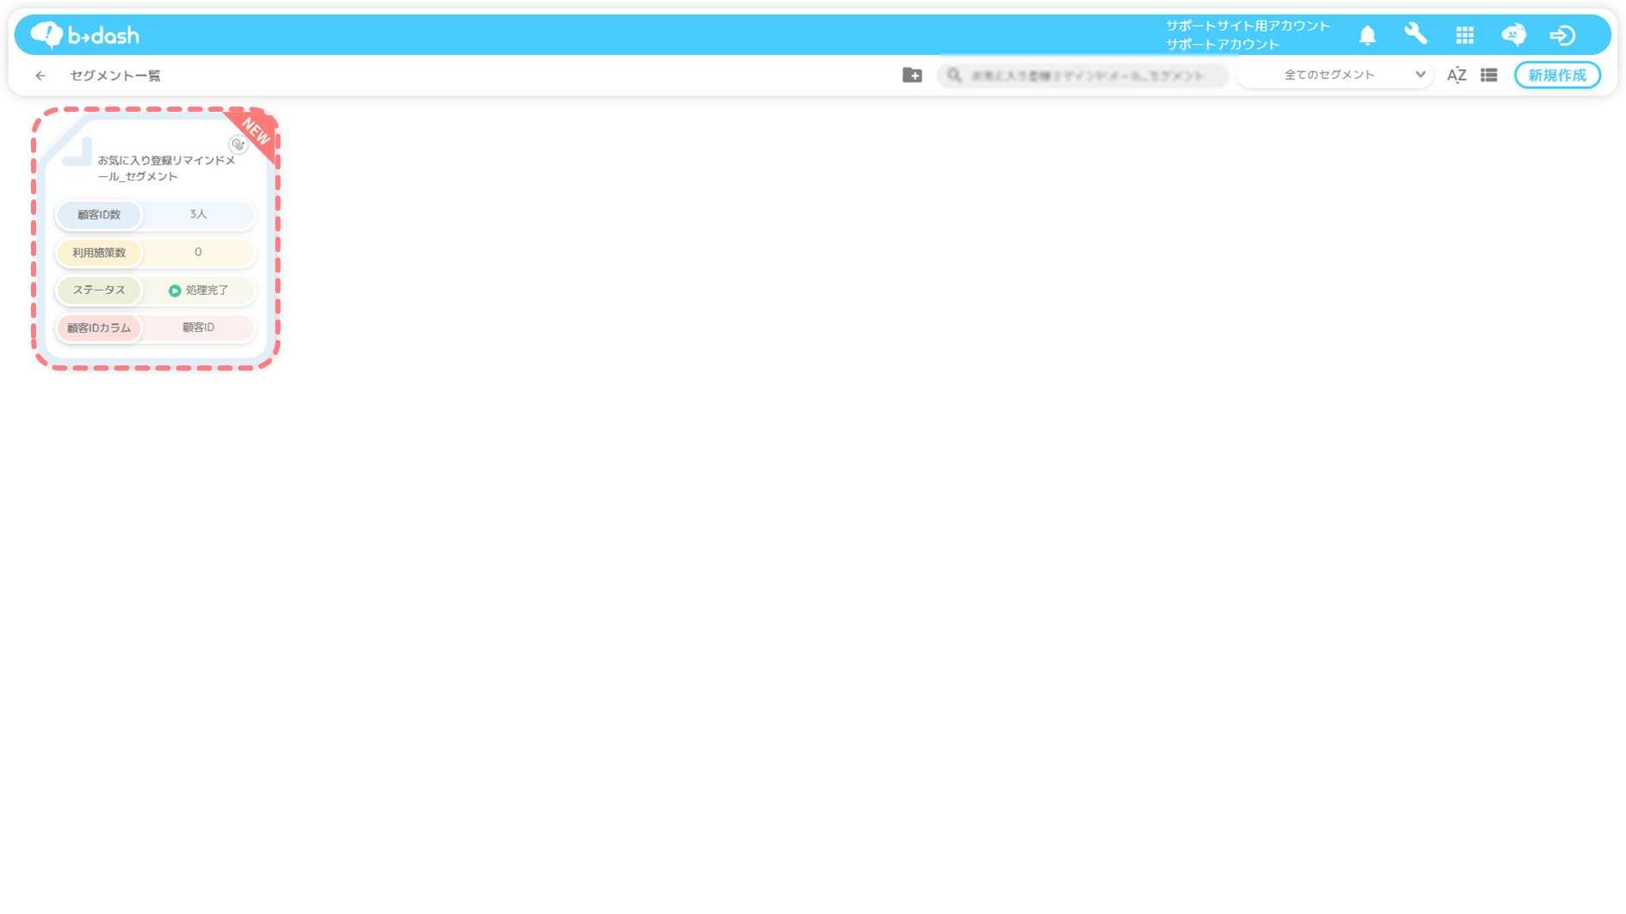Click the 顧客ID数 label

pos(99,215)
